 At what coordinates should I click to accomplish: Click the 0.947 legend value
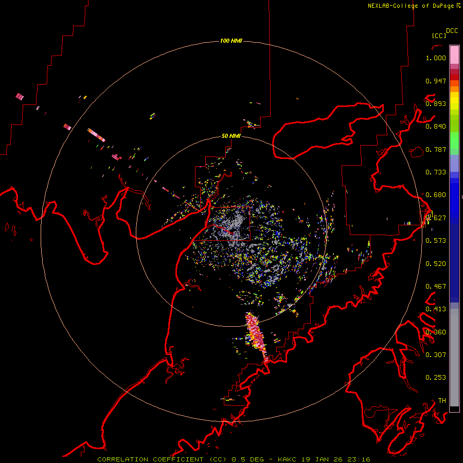tap(436, 81)
